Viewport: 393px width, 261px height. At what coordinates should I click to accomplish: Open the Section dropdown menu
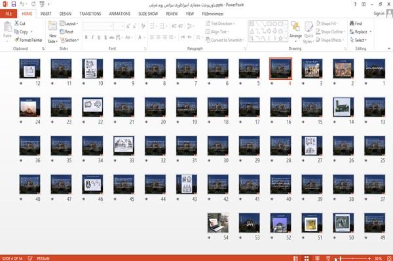pos(69,40)
